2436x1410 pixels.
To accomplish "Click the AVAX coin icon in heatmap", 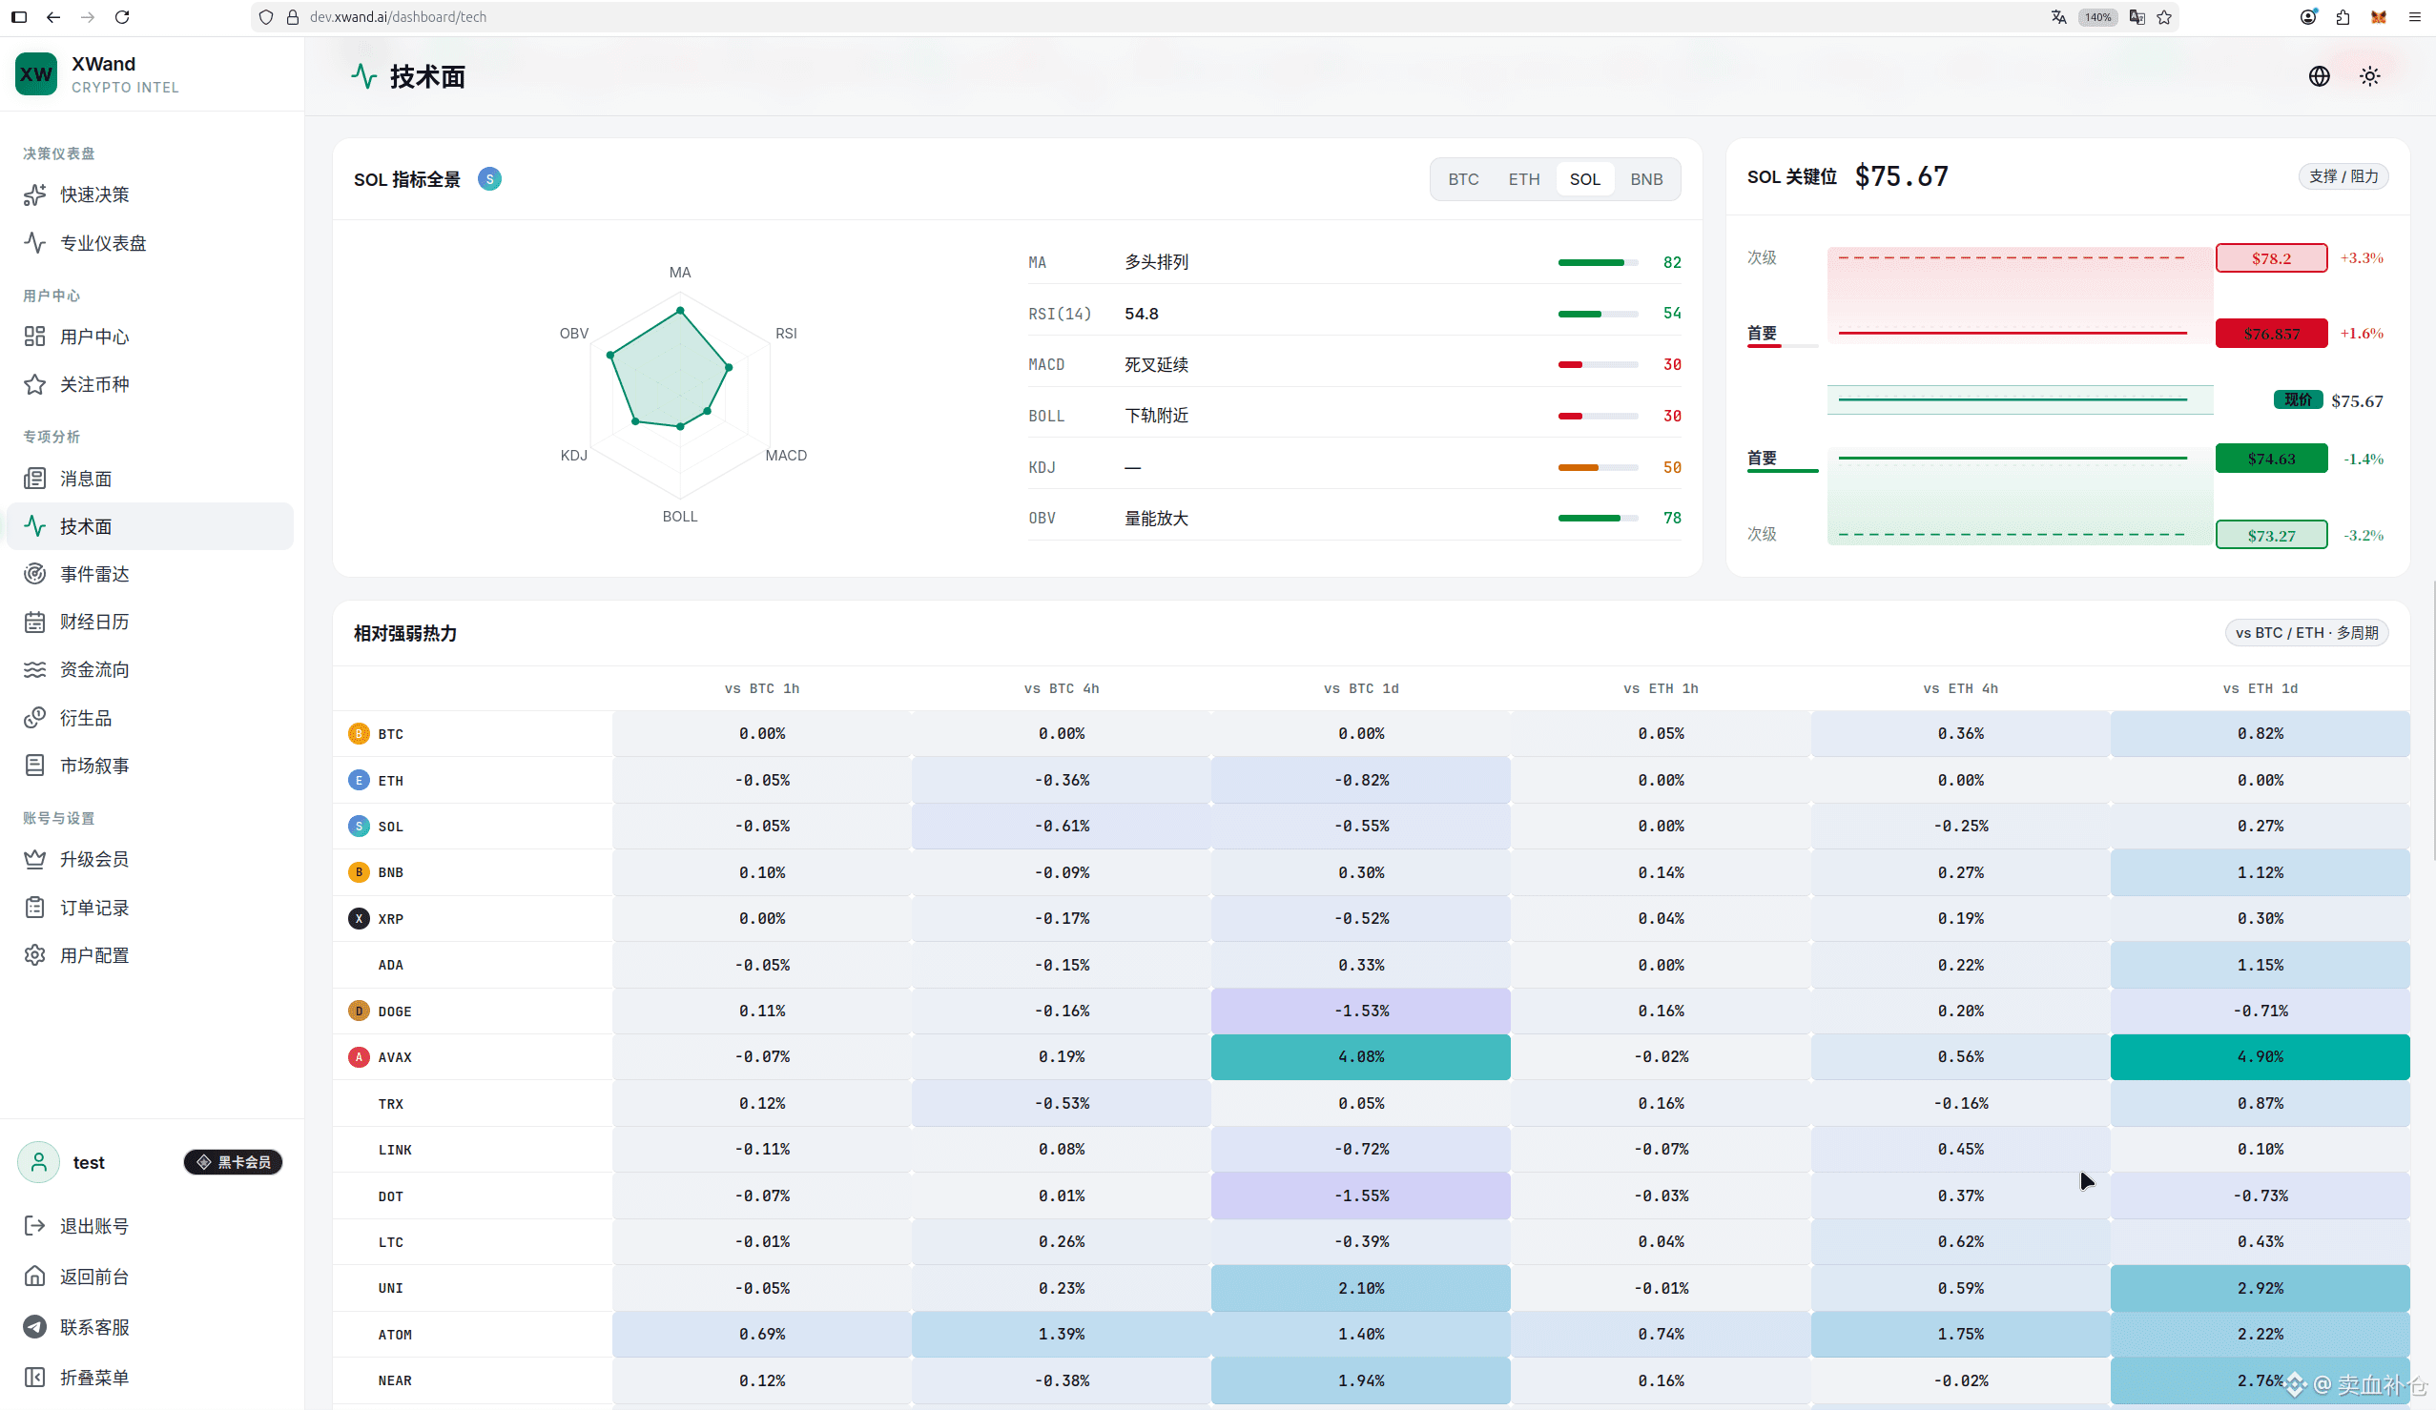I will point(359,1056).
